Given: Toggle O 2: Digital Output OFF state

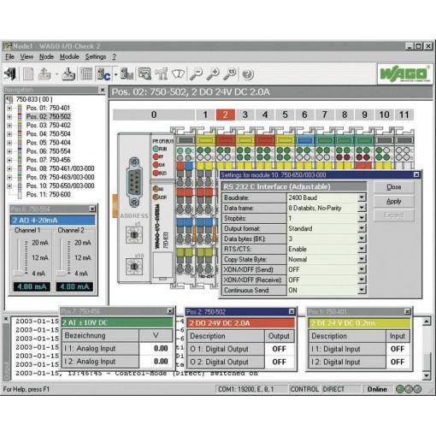Looking at the screenshot, I should pyautogui.click(x=279, y=362).
